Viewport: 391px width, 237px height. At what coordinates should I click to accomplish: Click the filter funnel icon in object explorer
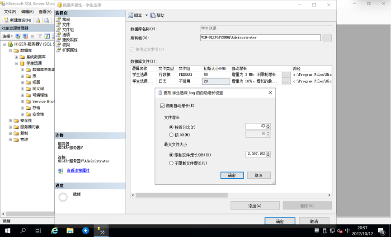(x=40, y=36)
